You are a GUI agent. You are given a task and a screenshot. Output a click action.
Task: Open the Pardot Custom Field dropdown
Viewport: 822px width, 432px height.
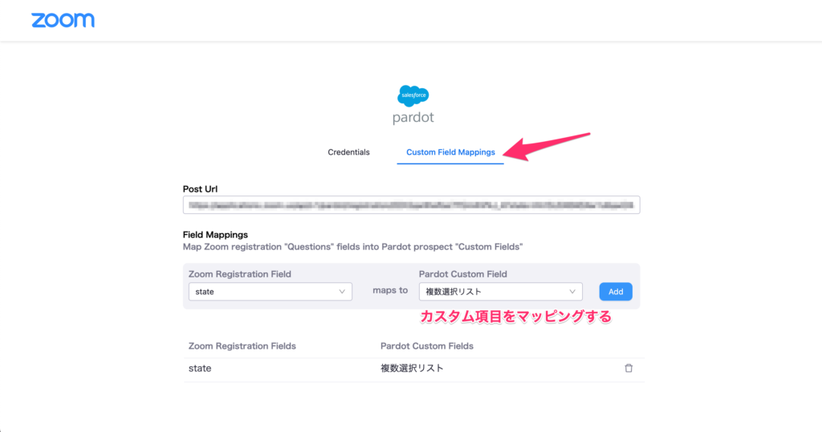(501, 292)
